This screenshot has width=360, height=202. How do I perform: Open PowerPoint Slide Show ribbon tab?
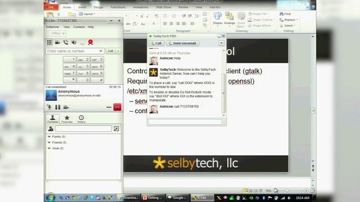pos(163,7)
